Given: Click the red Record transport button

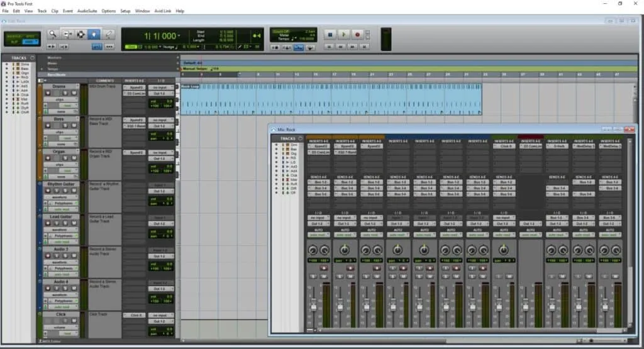Looking at the screenshot, I should coord(357,35).
